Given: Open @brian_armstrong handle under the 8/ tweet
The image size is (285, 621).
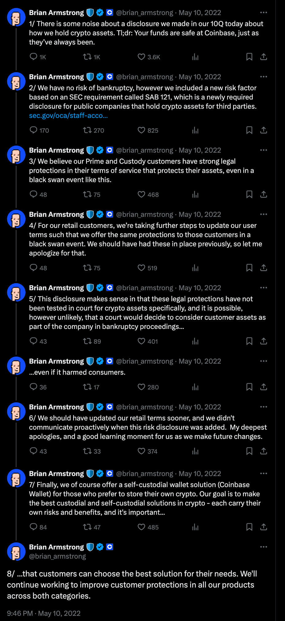Looking at the screenshot, I should click(57, 556).
